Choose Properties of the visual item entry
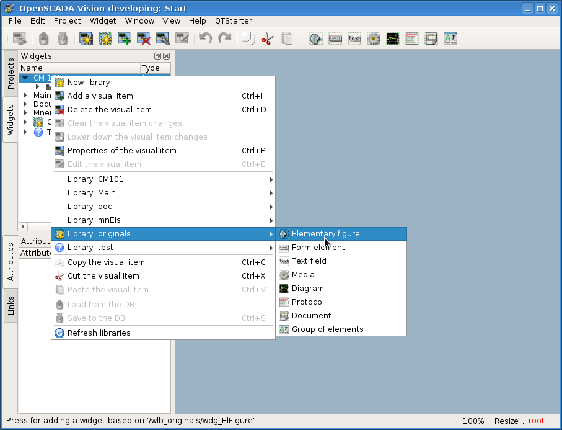The width and height of the screenshot is (562, 430). [163, 150]
